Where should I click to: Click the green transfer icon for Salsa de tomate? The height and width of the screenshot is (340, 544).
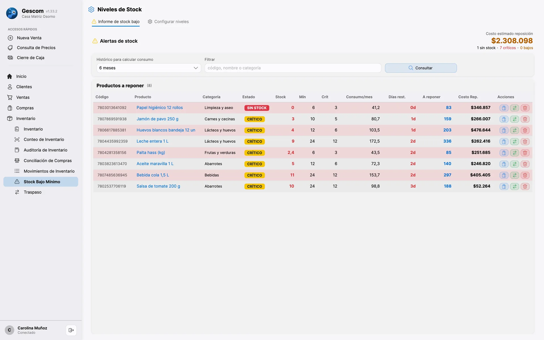tap(515, 186)
